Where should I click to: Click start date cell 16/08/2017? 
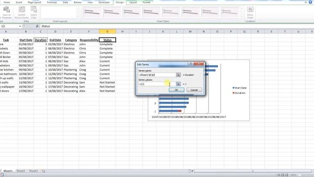(x=26, y=87)
